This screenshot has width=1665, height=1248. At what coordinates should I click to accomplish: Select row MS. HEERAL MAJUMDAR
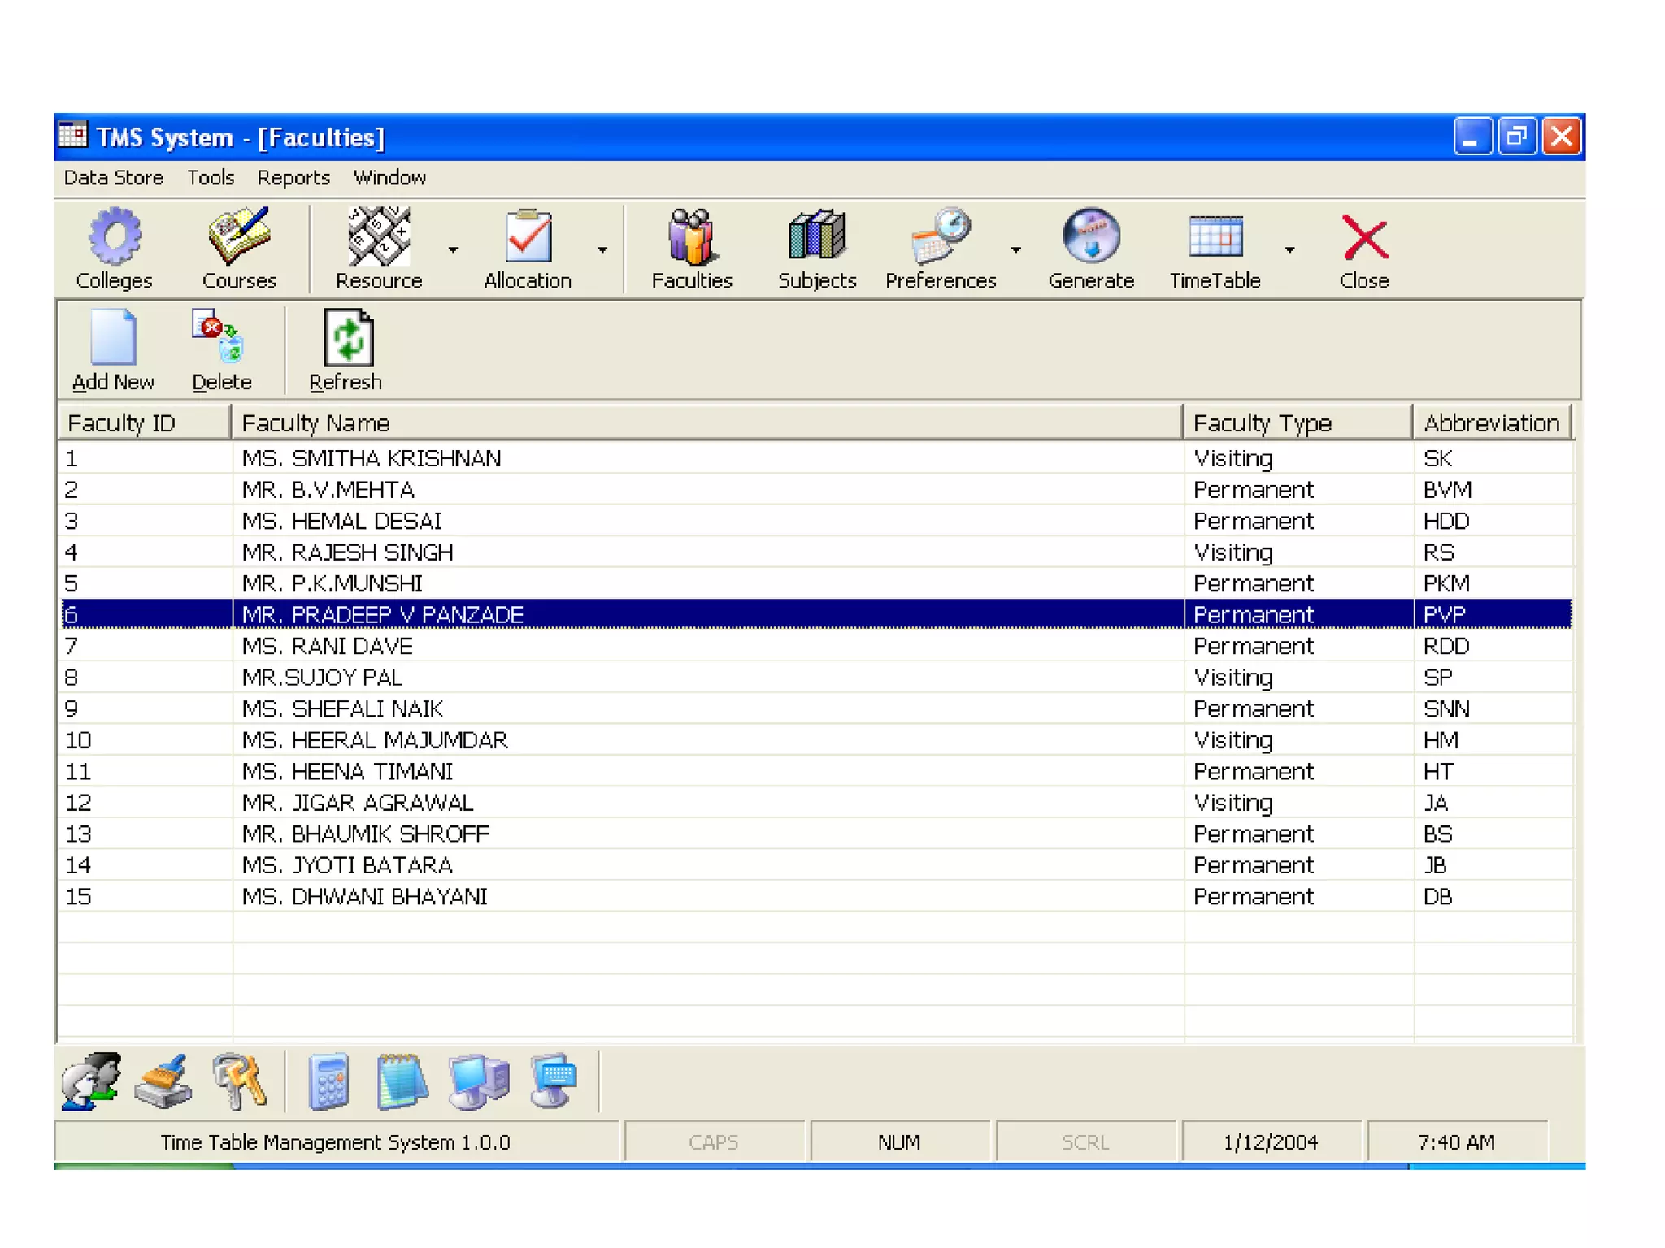click(x=815, y=740)
